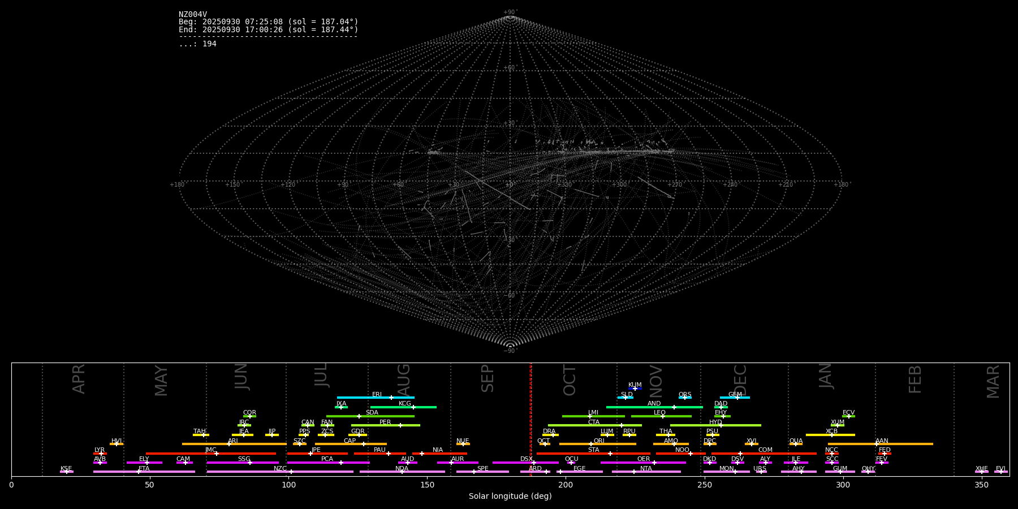Select the XCB yellow bar

(x=830, y=435)
